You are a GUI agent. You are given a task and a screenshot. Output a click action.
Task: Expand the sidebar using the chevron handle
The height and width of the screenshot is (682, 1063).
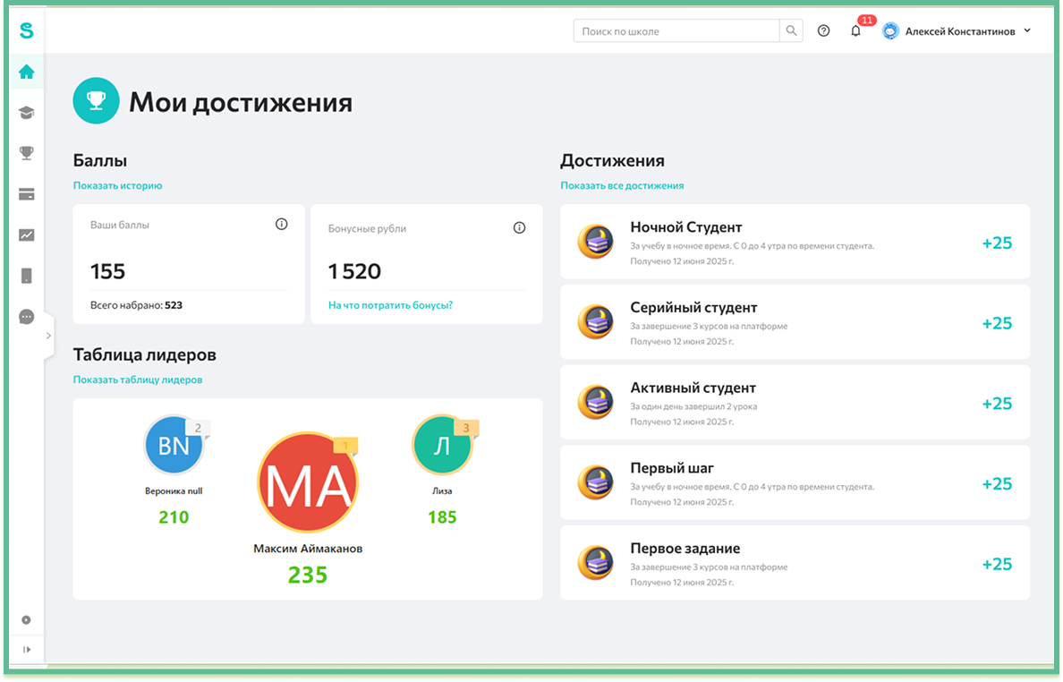point(48,336)
